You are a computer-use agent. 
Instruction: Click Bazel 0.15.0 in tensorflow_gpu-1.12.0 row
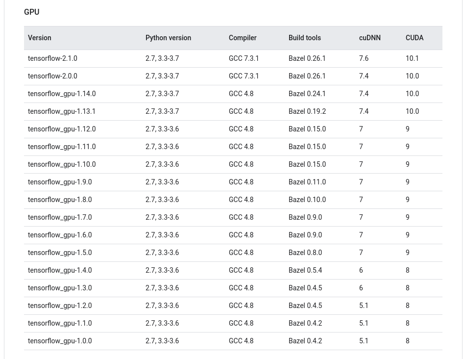click(x=307, y=129)
